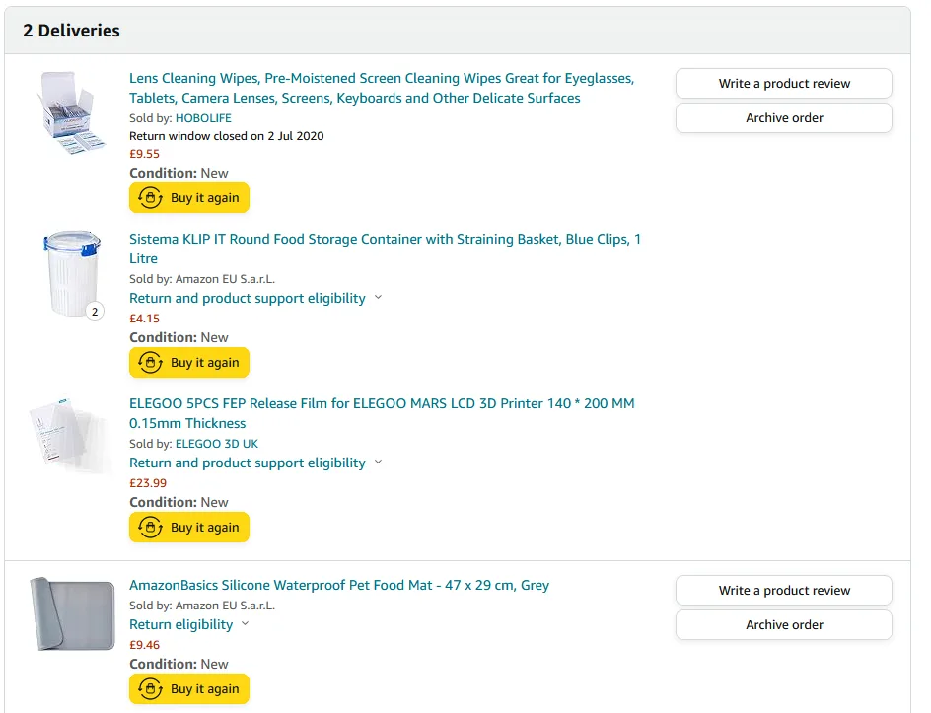This screenshot has height=713, width=931.
Task: Expand Return eligibility for Pet Food Mat
Action: 181,624
